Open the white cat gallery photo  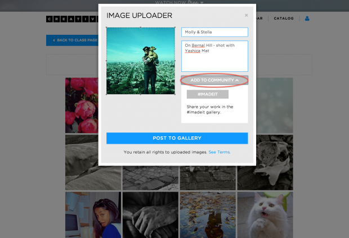pos(265,215)
